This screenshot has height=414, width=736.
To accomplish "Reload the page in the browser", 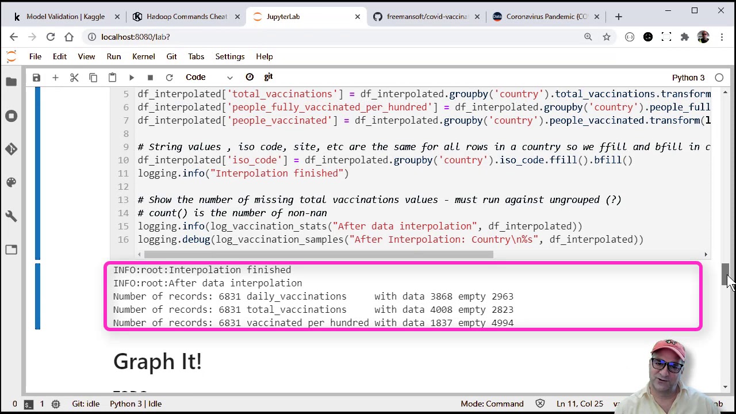I will (51, 37).
